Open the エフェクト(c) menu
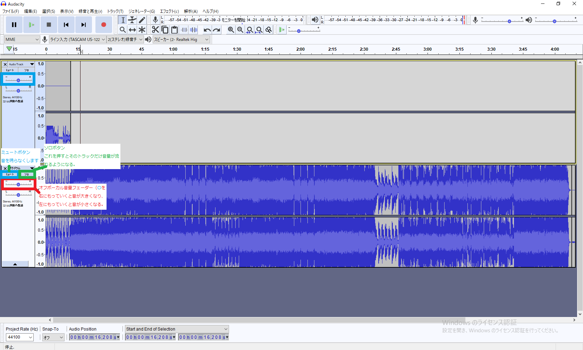Viewport: 583px width, 350px height. [x=169, y=11]
